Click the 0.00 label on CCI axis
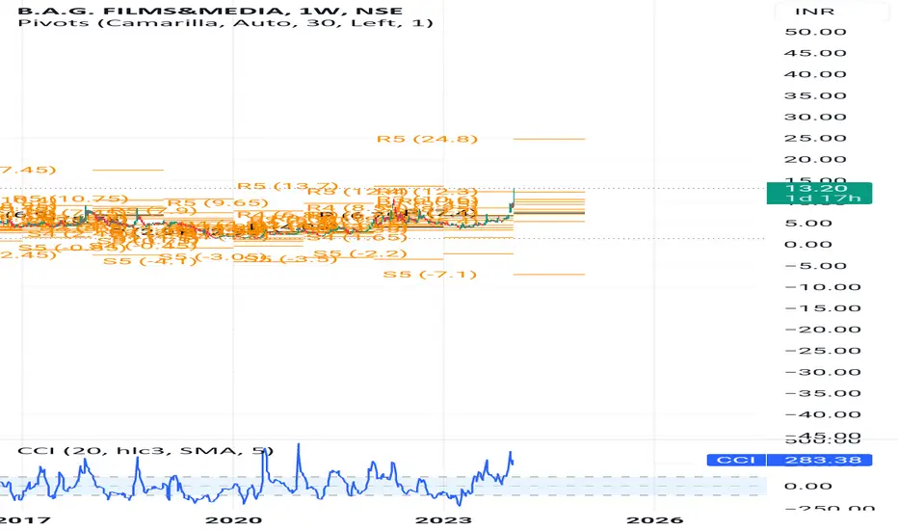898x530 pixels. tap(807, 487)
